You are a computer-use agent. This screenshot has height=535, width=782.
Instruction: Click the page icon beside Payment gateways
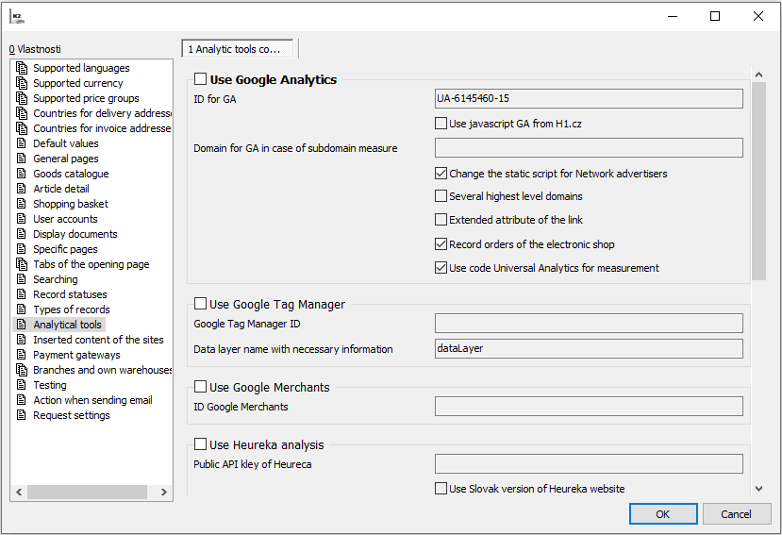(x=24, y=355)
